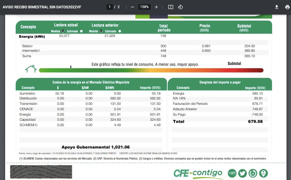
Task: Toggle Estimada radio under Lectura actual
Action: click(81, 31)
